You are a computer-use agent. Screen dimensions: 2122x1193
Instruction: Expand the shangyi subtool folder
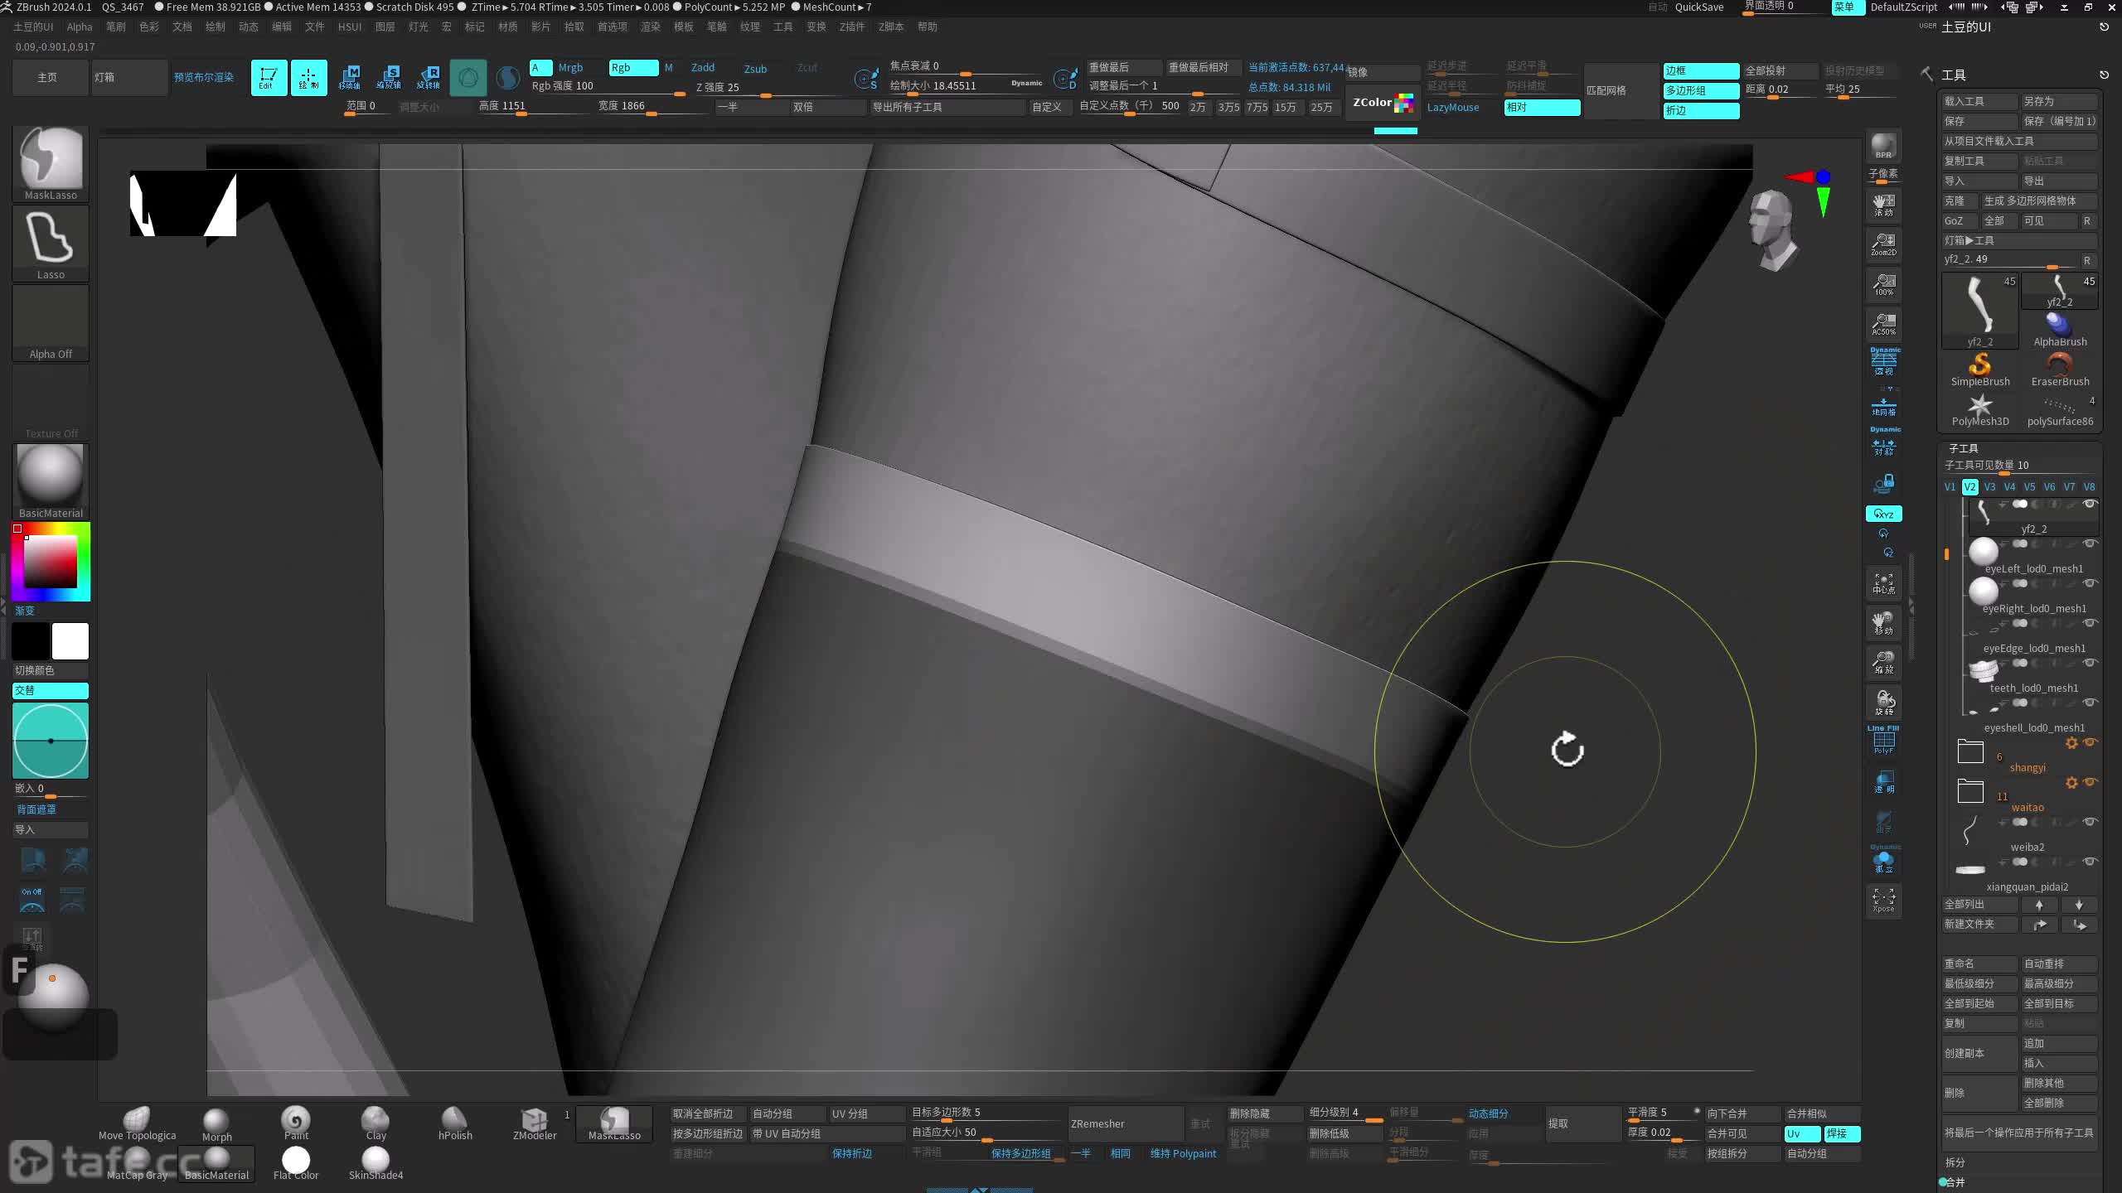tap(1970, 751)
